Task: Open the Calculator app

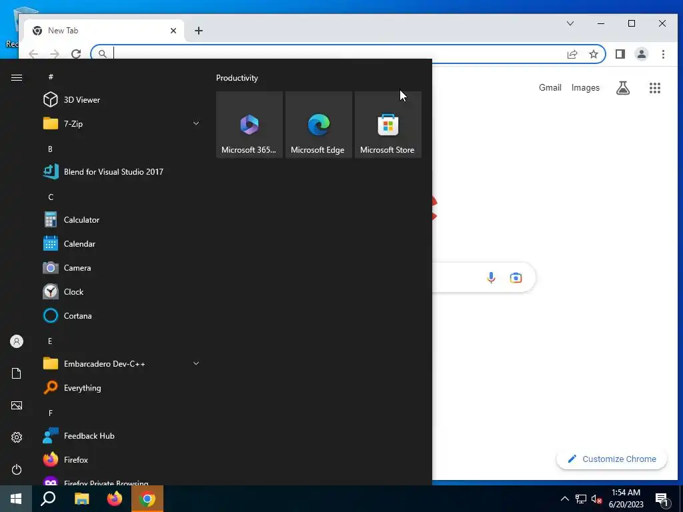Action: tap(122, 220)
